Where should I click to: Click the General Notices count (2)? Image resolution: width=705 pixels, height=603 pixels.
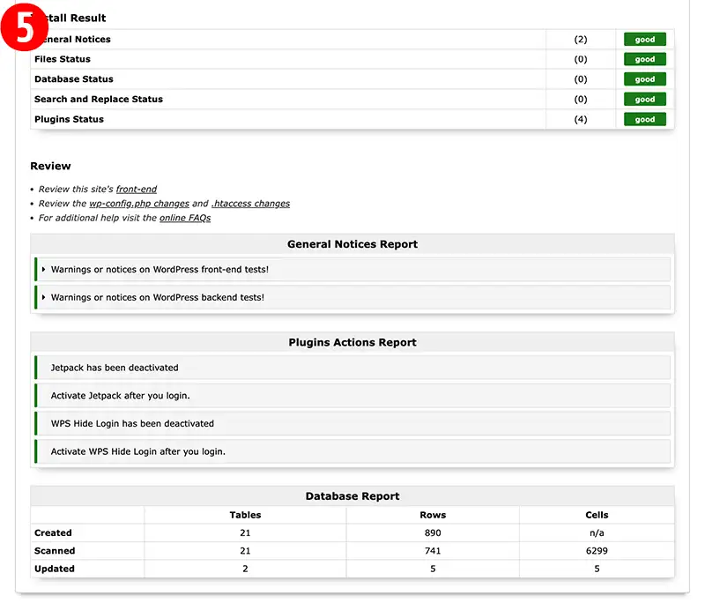[x=581, y=39]
